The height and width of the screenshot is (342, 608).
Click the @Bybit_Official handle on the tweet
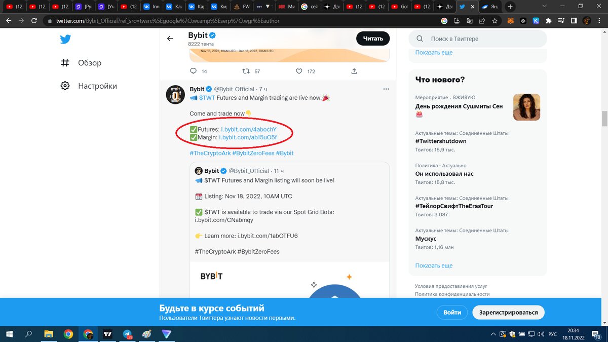[x=234, y=89]
